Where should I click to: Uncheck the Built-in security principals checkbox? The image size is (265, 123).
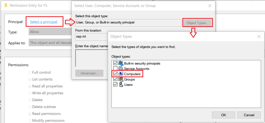pos(115,63)
